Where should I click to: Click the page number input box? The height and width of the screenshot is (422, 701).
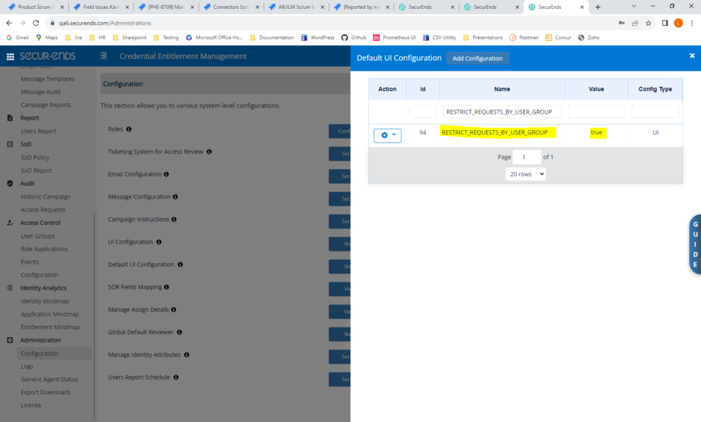click(x=526, y=157)
